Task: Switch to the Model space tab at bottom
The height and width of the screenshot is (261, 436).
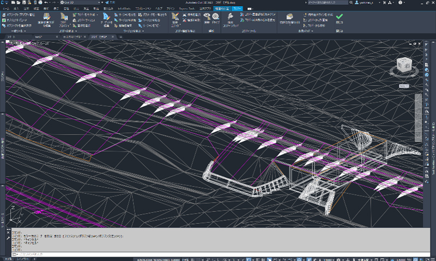Action: point(8,259)
